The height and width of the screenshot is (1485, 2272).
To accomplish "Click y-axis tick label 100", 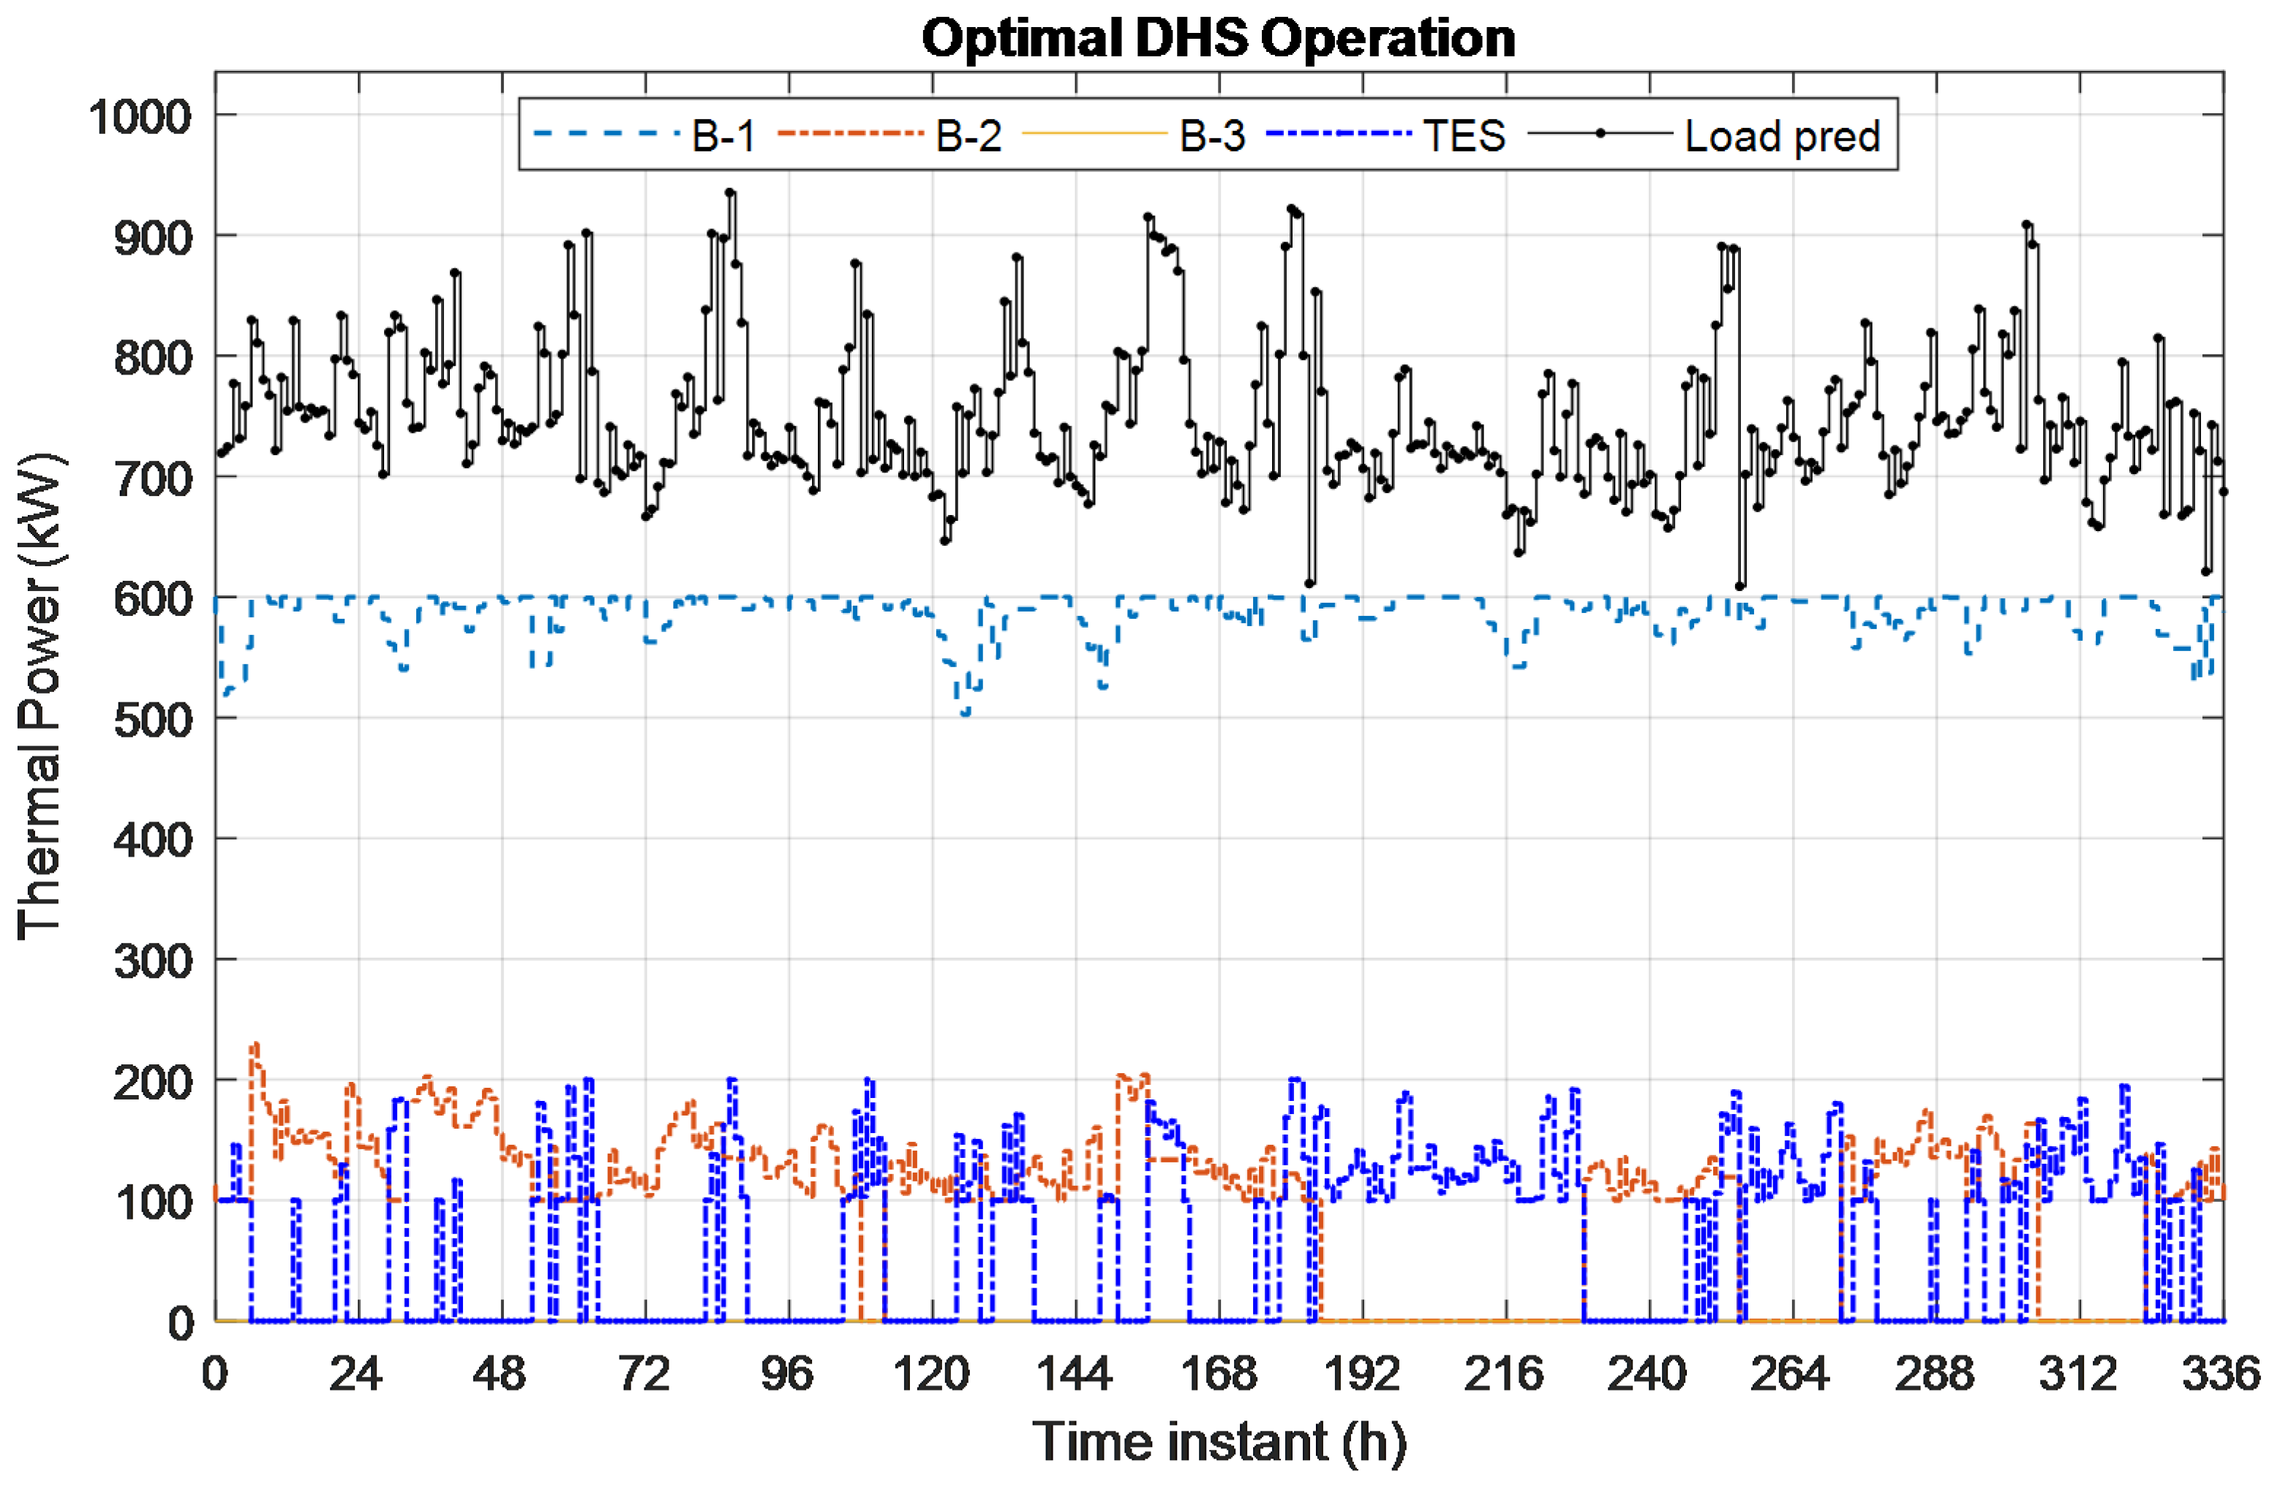I will click(x=153, y=1202).
